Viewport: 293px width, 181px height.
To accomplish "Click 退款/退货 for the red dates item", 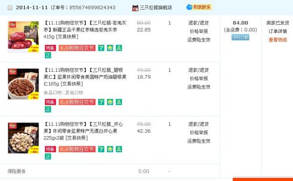I will (x=198, y=23).
